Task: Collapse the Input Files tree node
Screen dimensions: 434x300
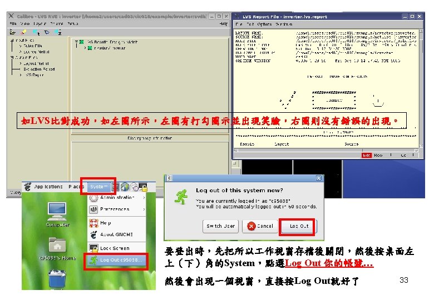Action: [x=12, y=41]
